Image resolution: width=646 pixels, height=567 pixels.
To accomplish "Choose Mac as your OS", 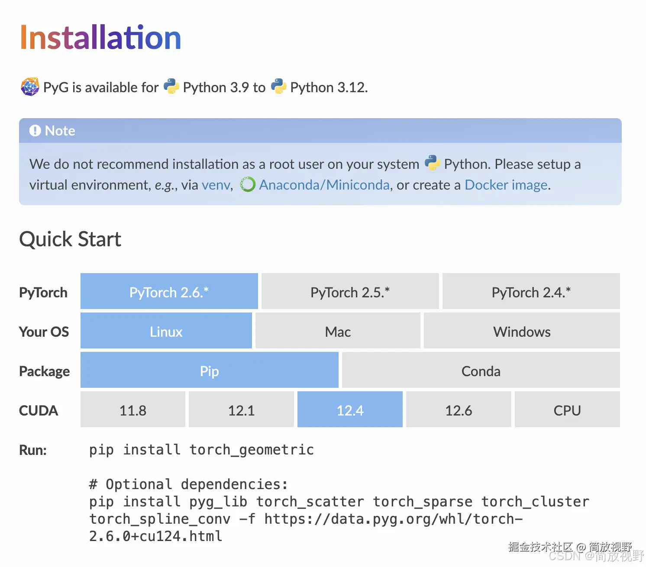I will [x=338, y=331].
